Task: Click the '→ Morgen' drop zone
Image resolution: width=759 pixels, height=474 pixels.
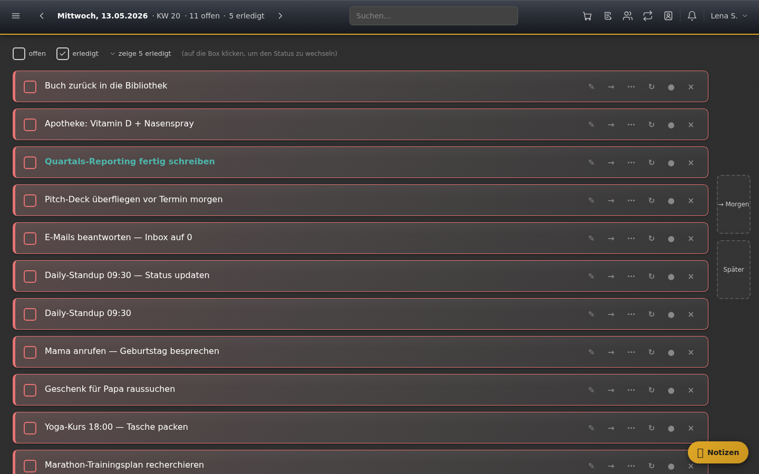Action: point(734,204)
